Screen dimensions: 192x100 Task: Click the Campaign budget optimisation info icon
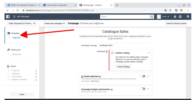pos(112,89)
